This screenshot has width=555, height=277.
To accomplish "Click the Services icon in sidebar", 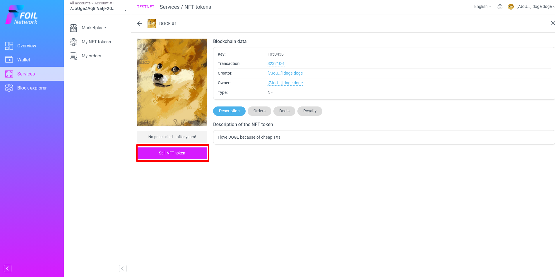I will tap(9, 74).
